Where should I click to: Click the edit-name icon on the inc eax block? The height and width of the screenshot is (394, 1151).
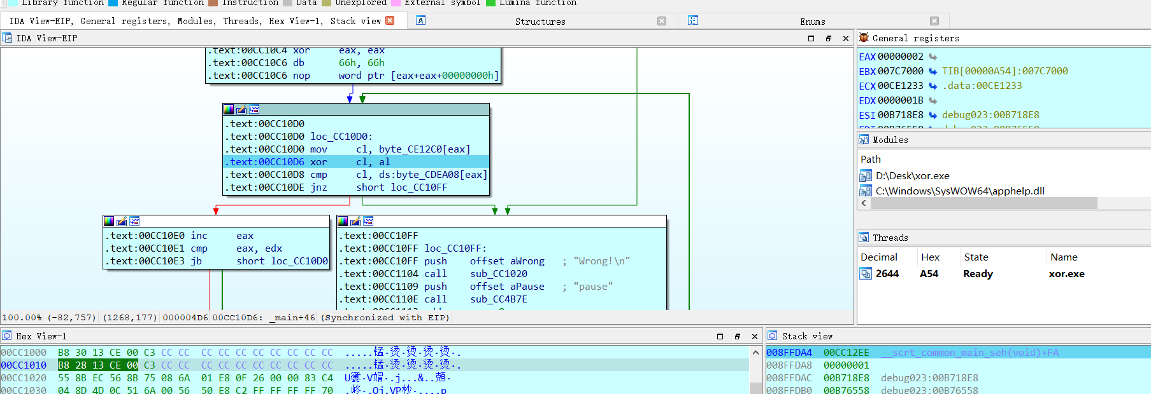pyautogui.click(x=122, y=221)
